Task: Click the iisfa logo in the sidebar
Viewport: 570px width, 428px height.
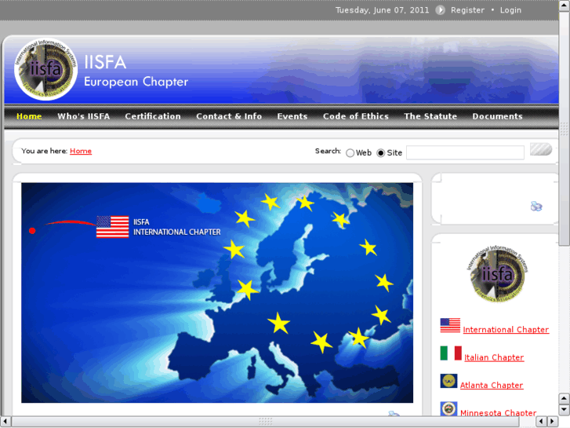Action: point(497,274)
